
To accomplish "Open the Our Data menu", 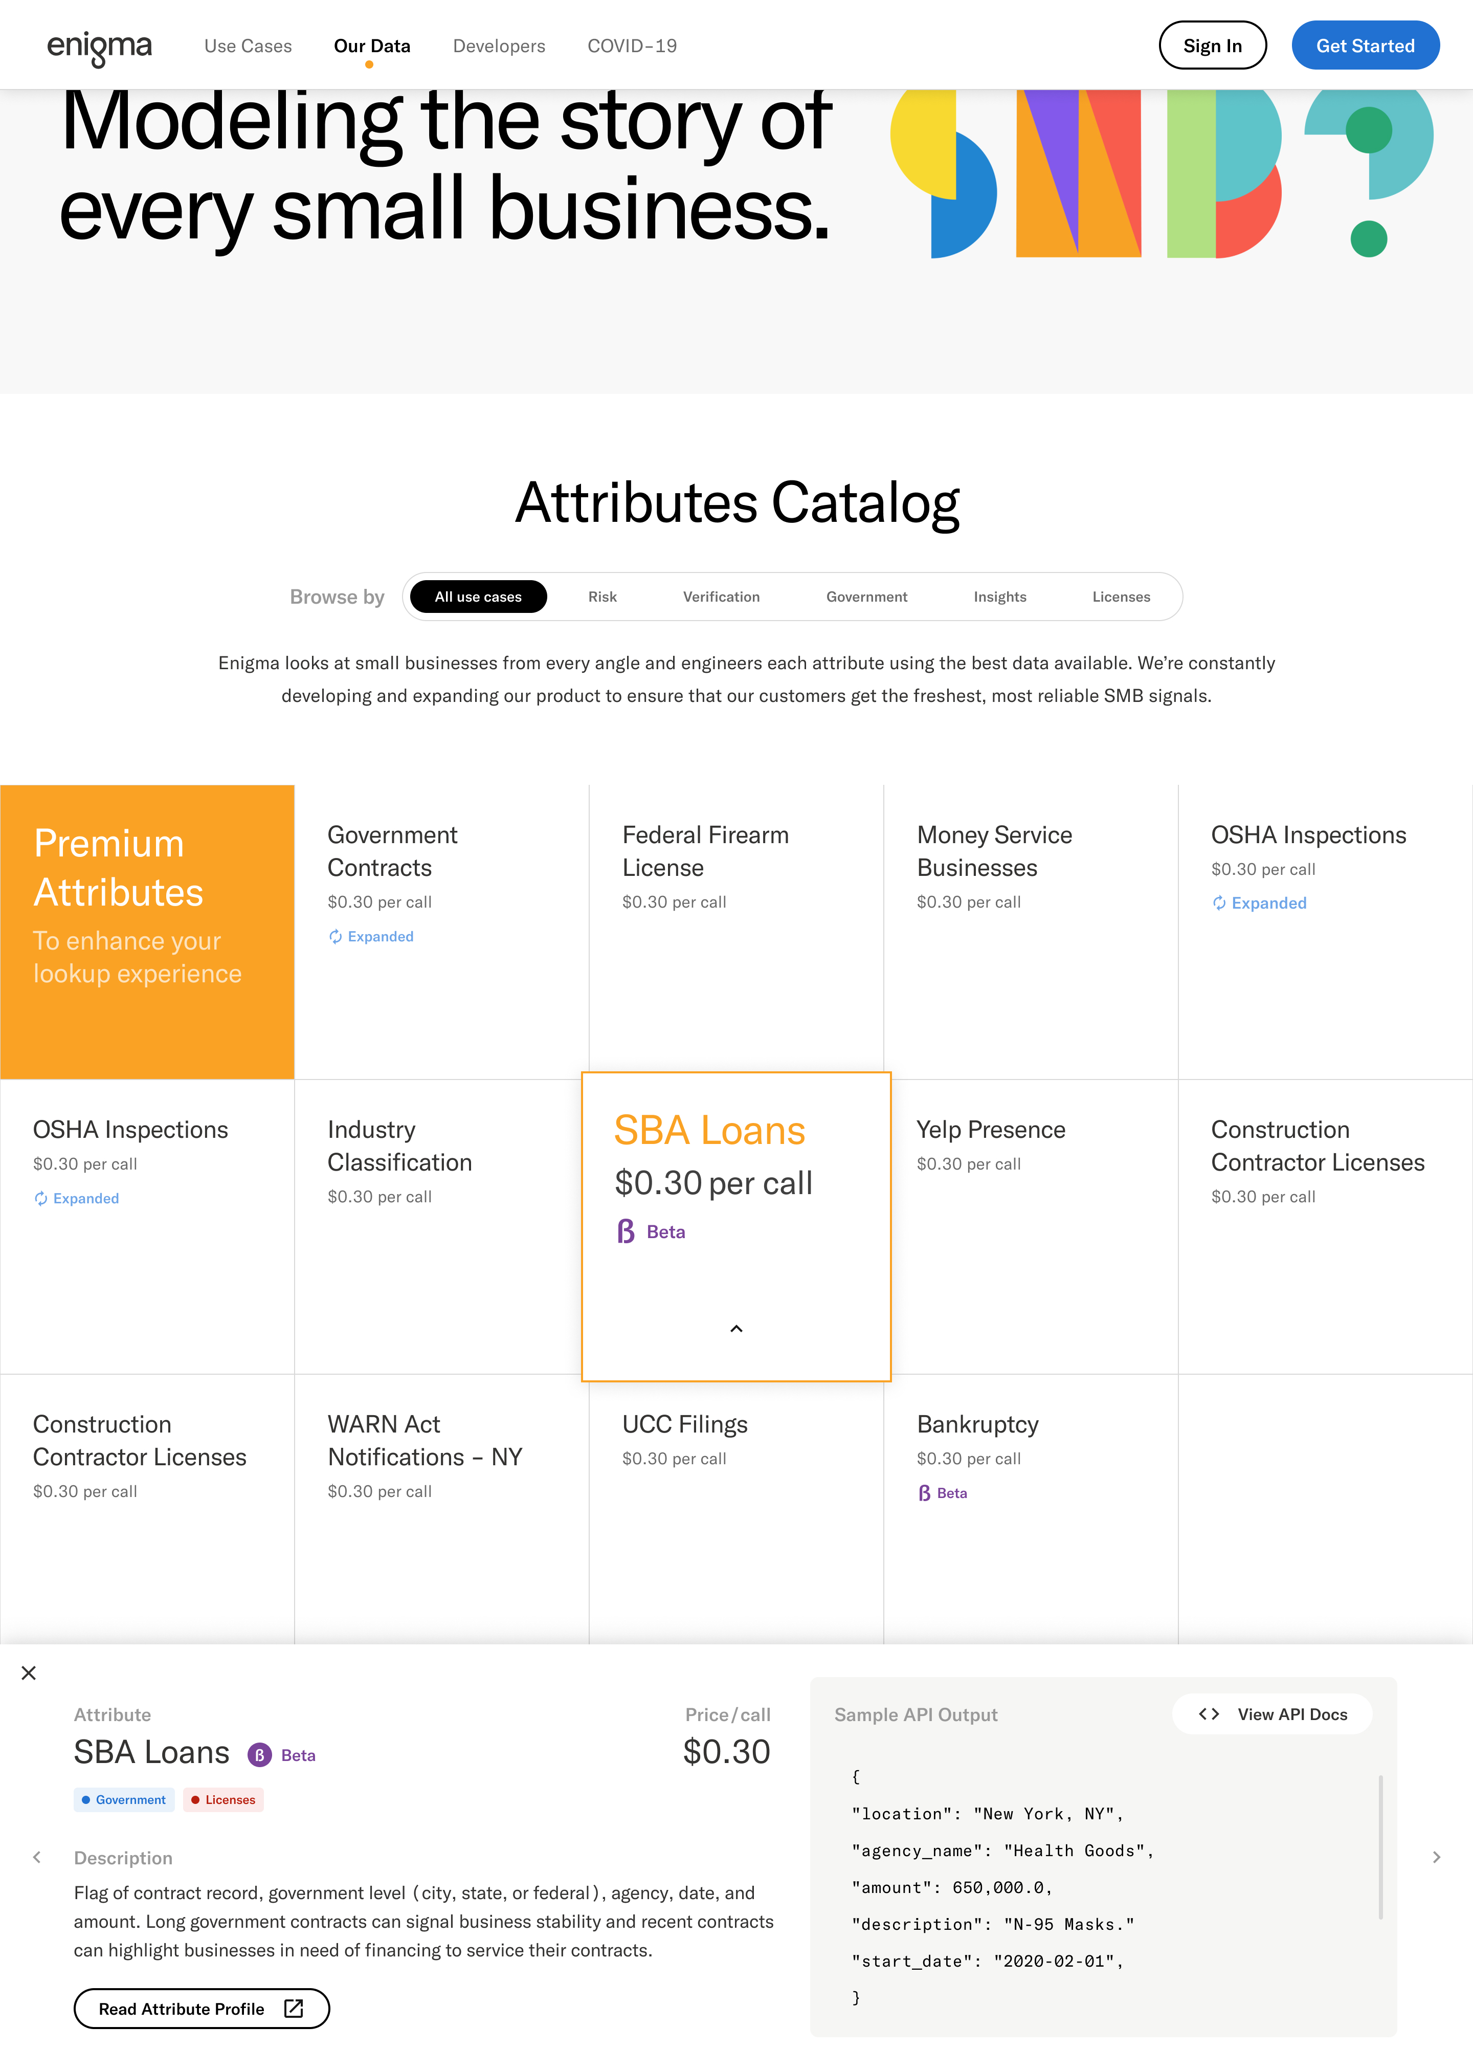I will coord(372,46).
